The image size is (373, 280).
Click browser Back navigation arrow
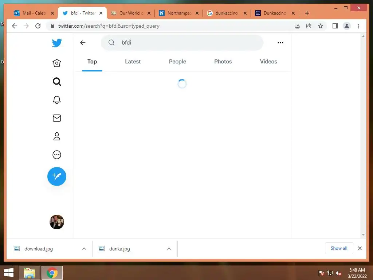[x=15, y=26]
